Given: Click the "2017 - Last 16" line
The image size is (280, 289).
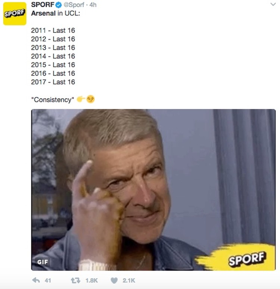Looking at the screenshot, I should coord(53,82).
